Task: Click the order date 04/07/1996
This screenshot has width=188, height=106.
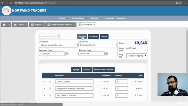Action: 131,48
